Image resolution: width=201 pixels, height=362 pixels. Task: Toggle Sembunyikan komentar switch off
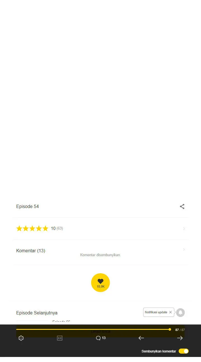[184, 351]
